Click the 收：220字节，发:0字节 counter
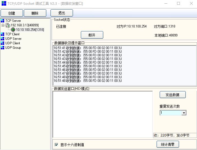 point(171,135)
